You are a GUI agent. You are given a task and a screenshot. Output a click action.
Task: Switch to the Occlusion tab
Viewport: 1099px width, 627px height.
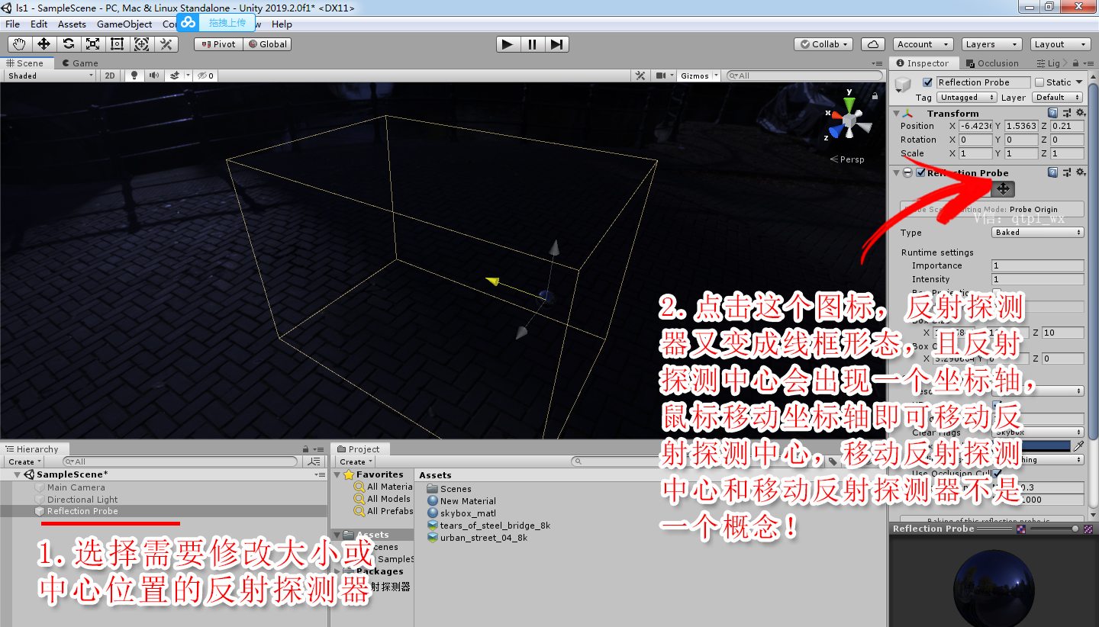(x=991, y=63)
